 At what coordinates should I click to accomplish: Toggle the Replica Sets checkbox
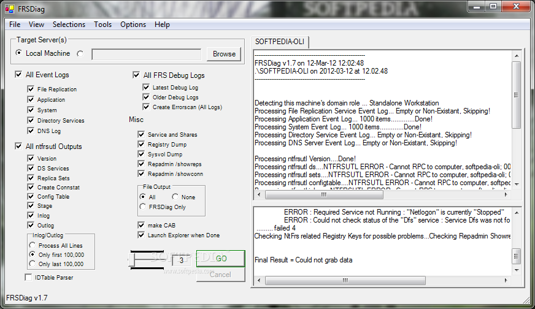click(x=31, y=178)
